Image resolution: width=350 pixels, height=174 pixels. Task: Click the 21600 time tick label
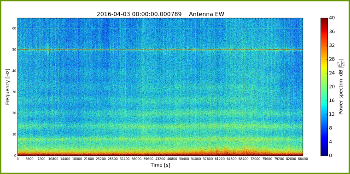(x=89, y=159)
